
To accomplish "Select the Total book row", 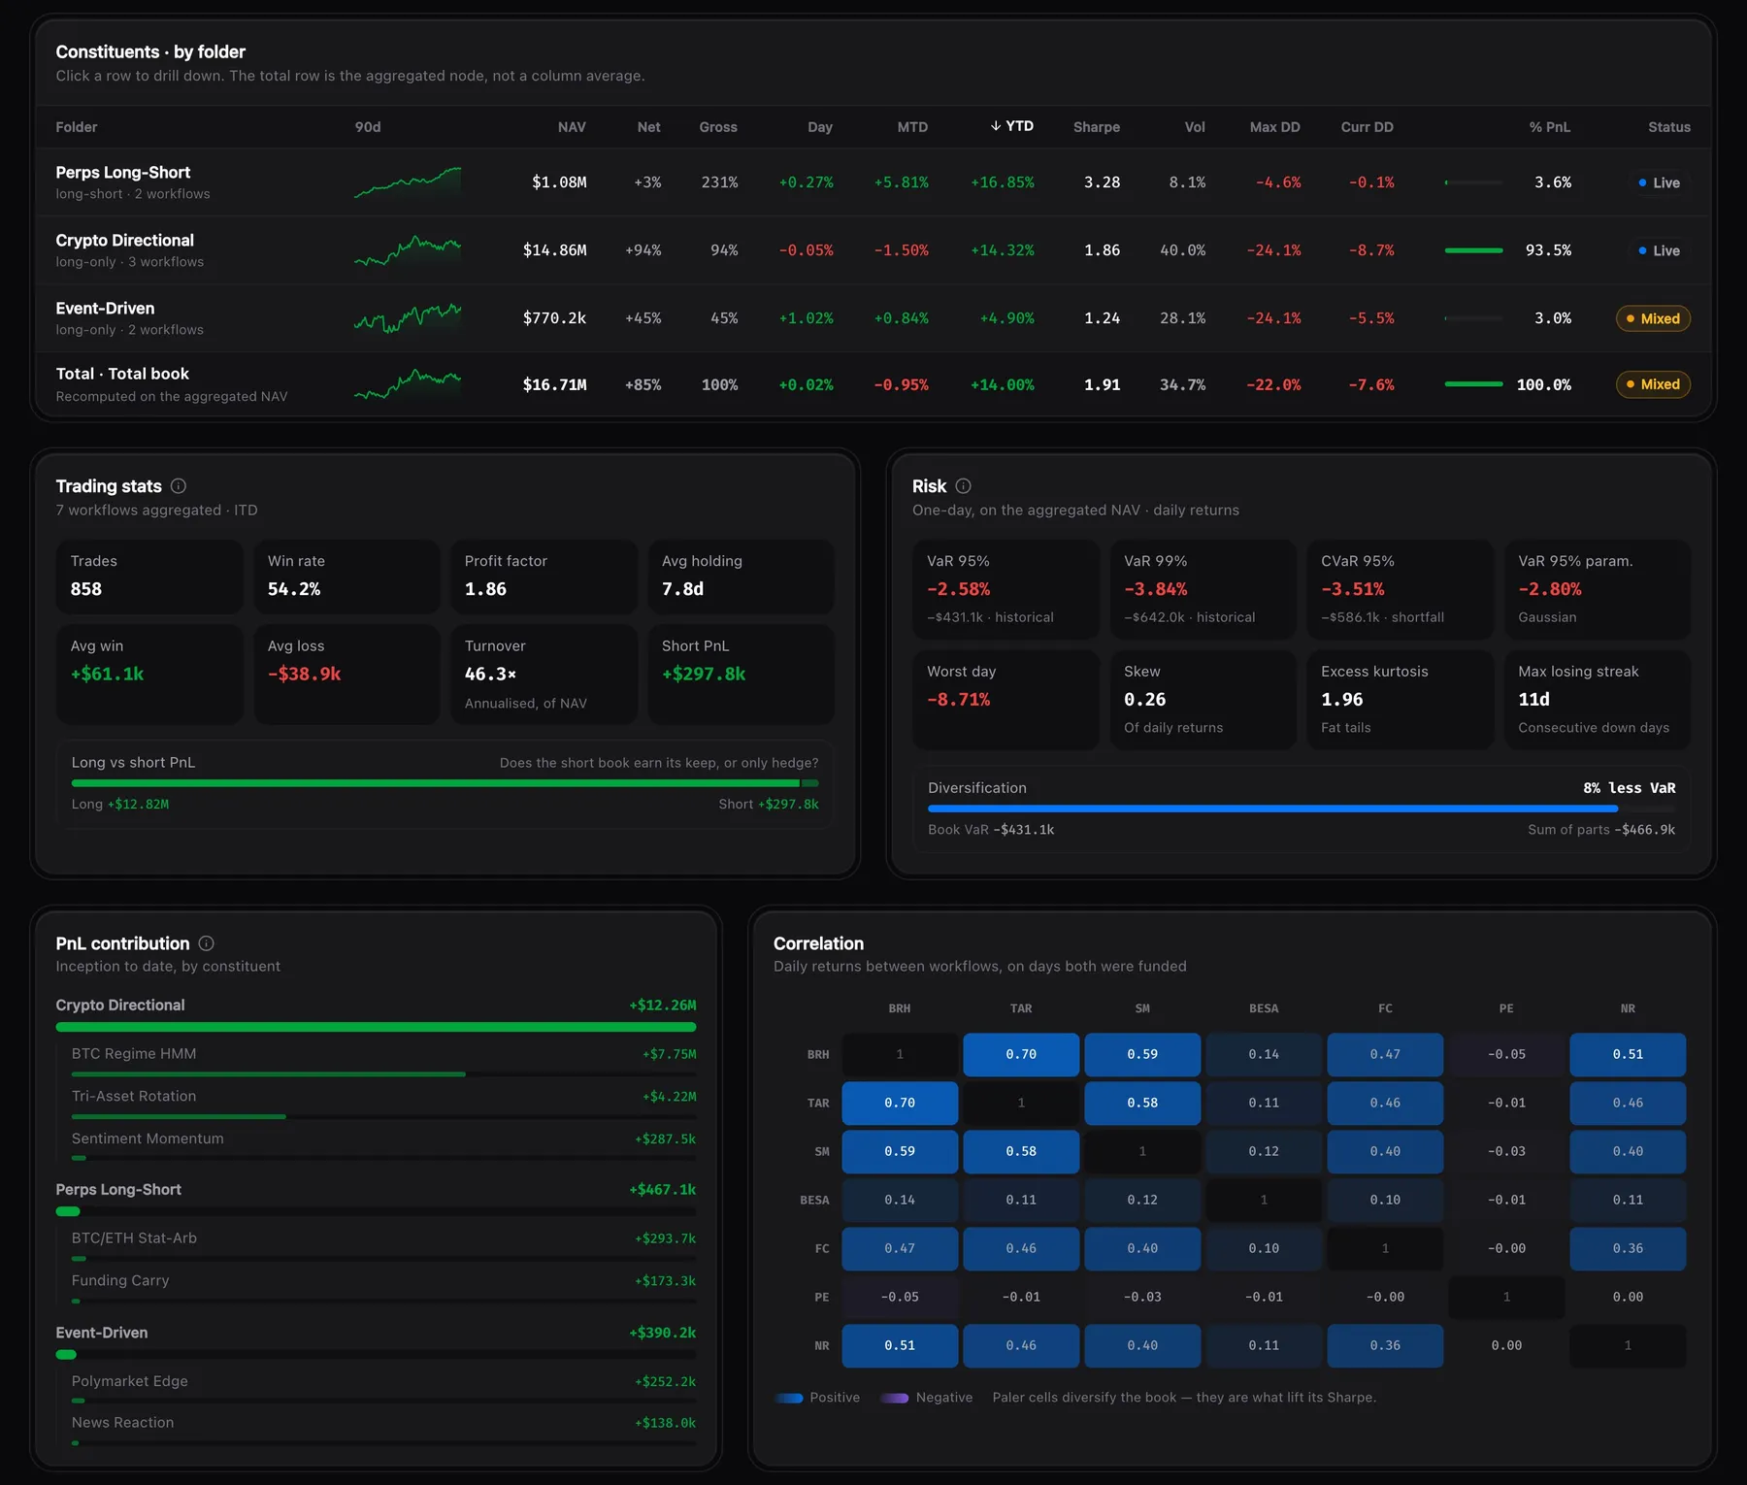I will point(873,384).
